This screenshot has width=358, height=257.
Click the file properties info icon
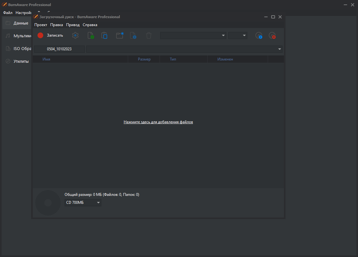[133, 35]
